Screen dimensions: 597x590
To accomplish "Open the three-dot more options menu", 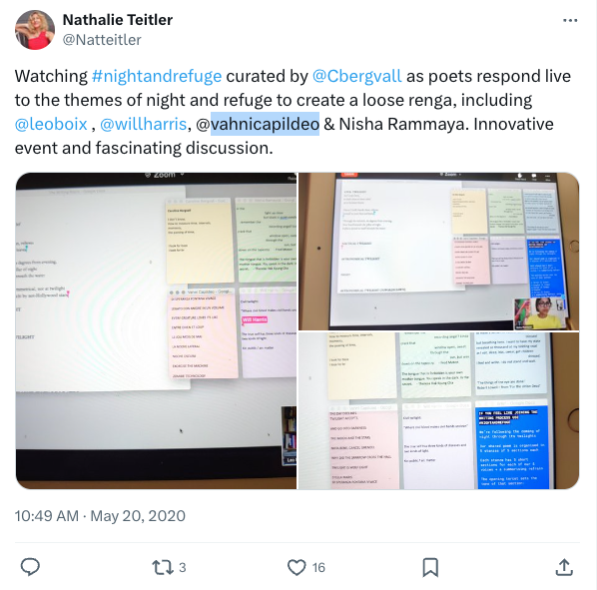I will pos(570,21).
